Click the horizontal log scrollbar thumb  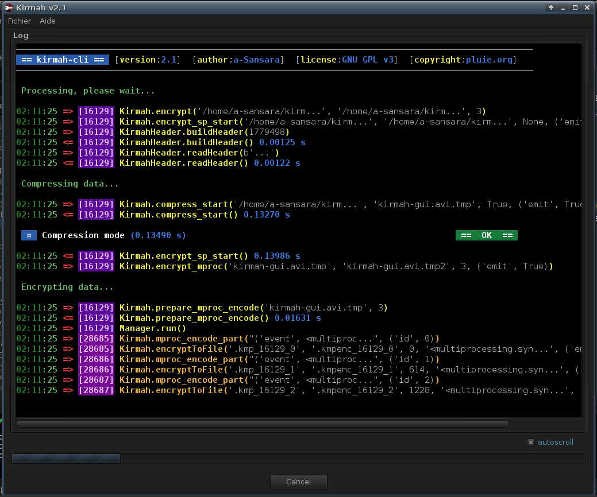coord(262,424)
